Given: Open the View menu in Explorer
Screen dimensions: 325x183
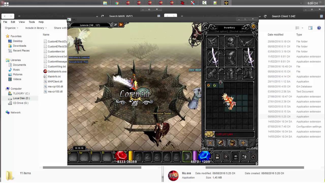Looking at the screenshot, I should [x=22, y=22].
